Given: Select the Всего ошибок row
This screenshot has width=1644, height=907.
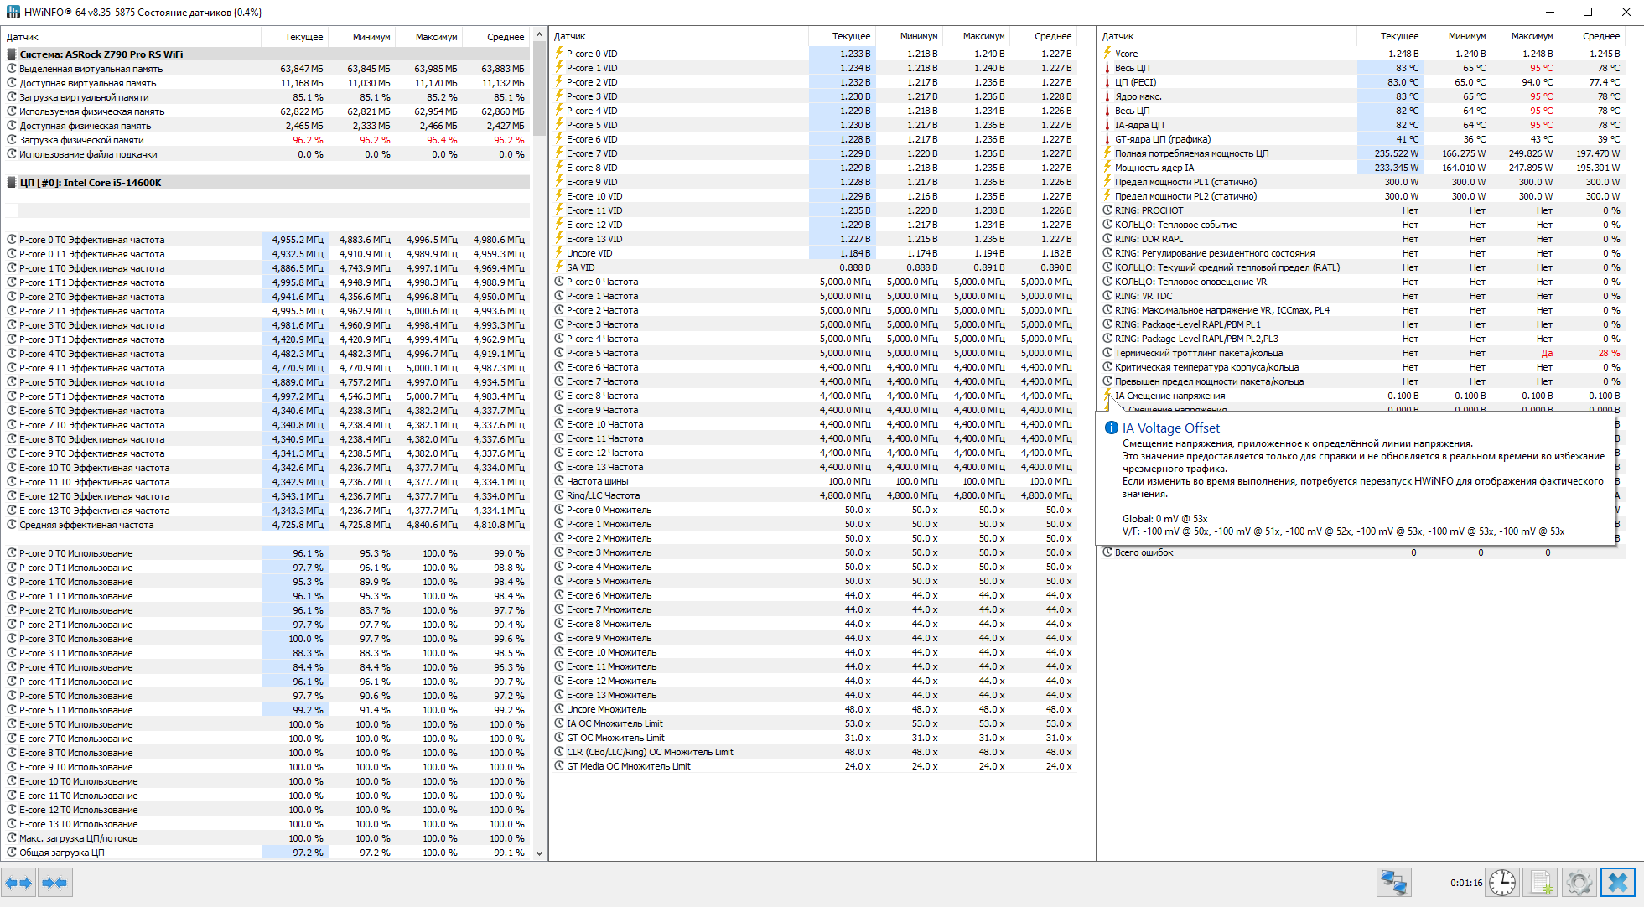Looking at the screenshot, I should [1144, 552].
